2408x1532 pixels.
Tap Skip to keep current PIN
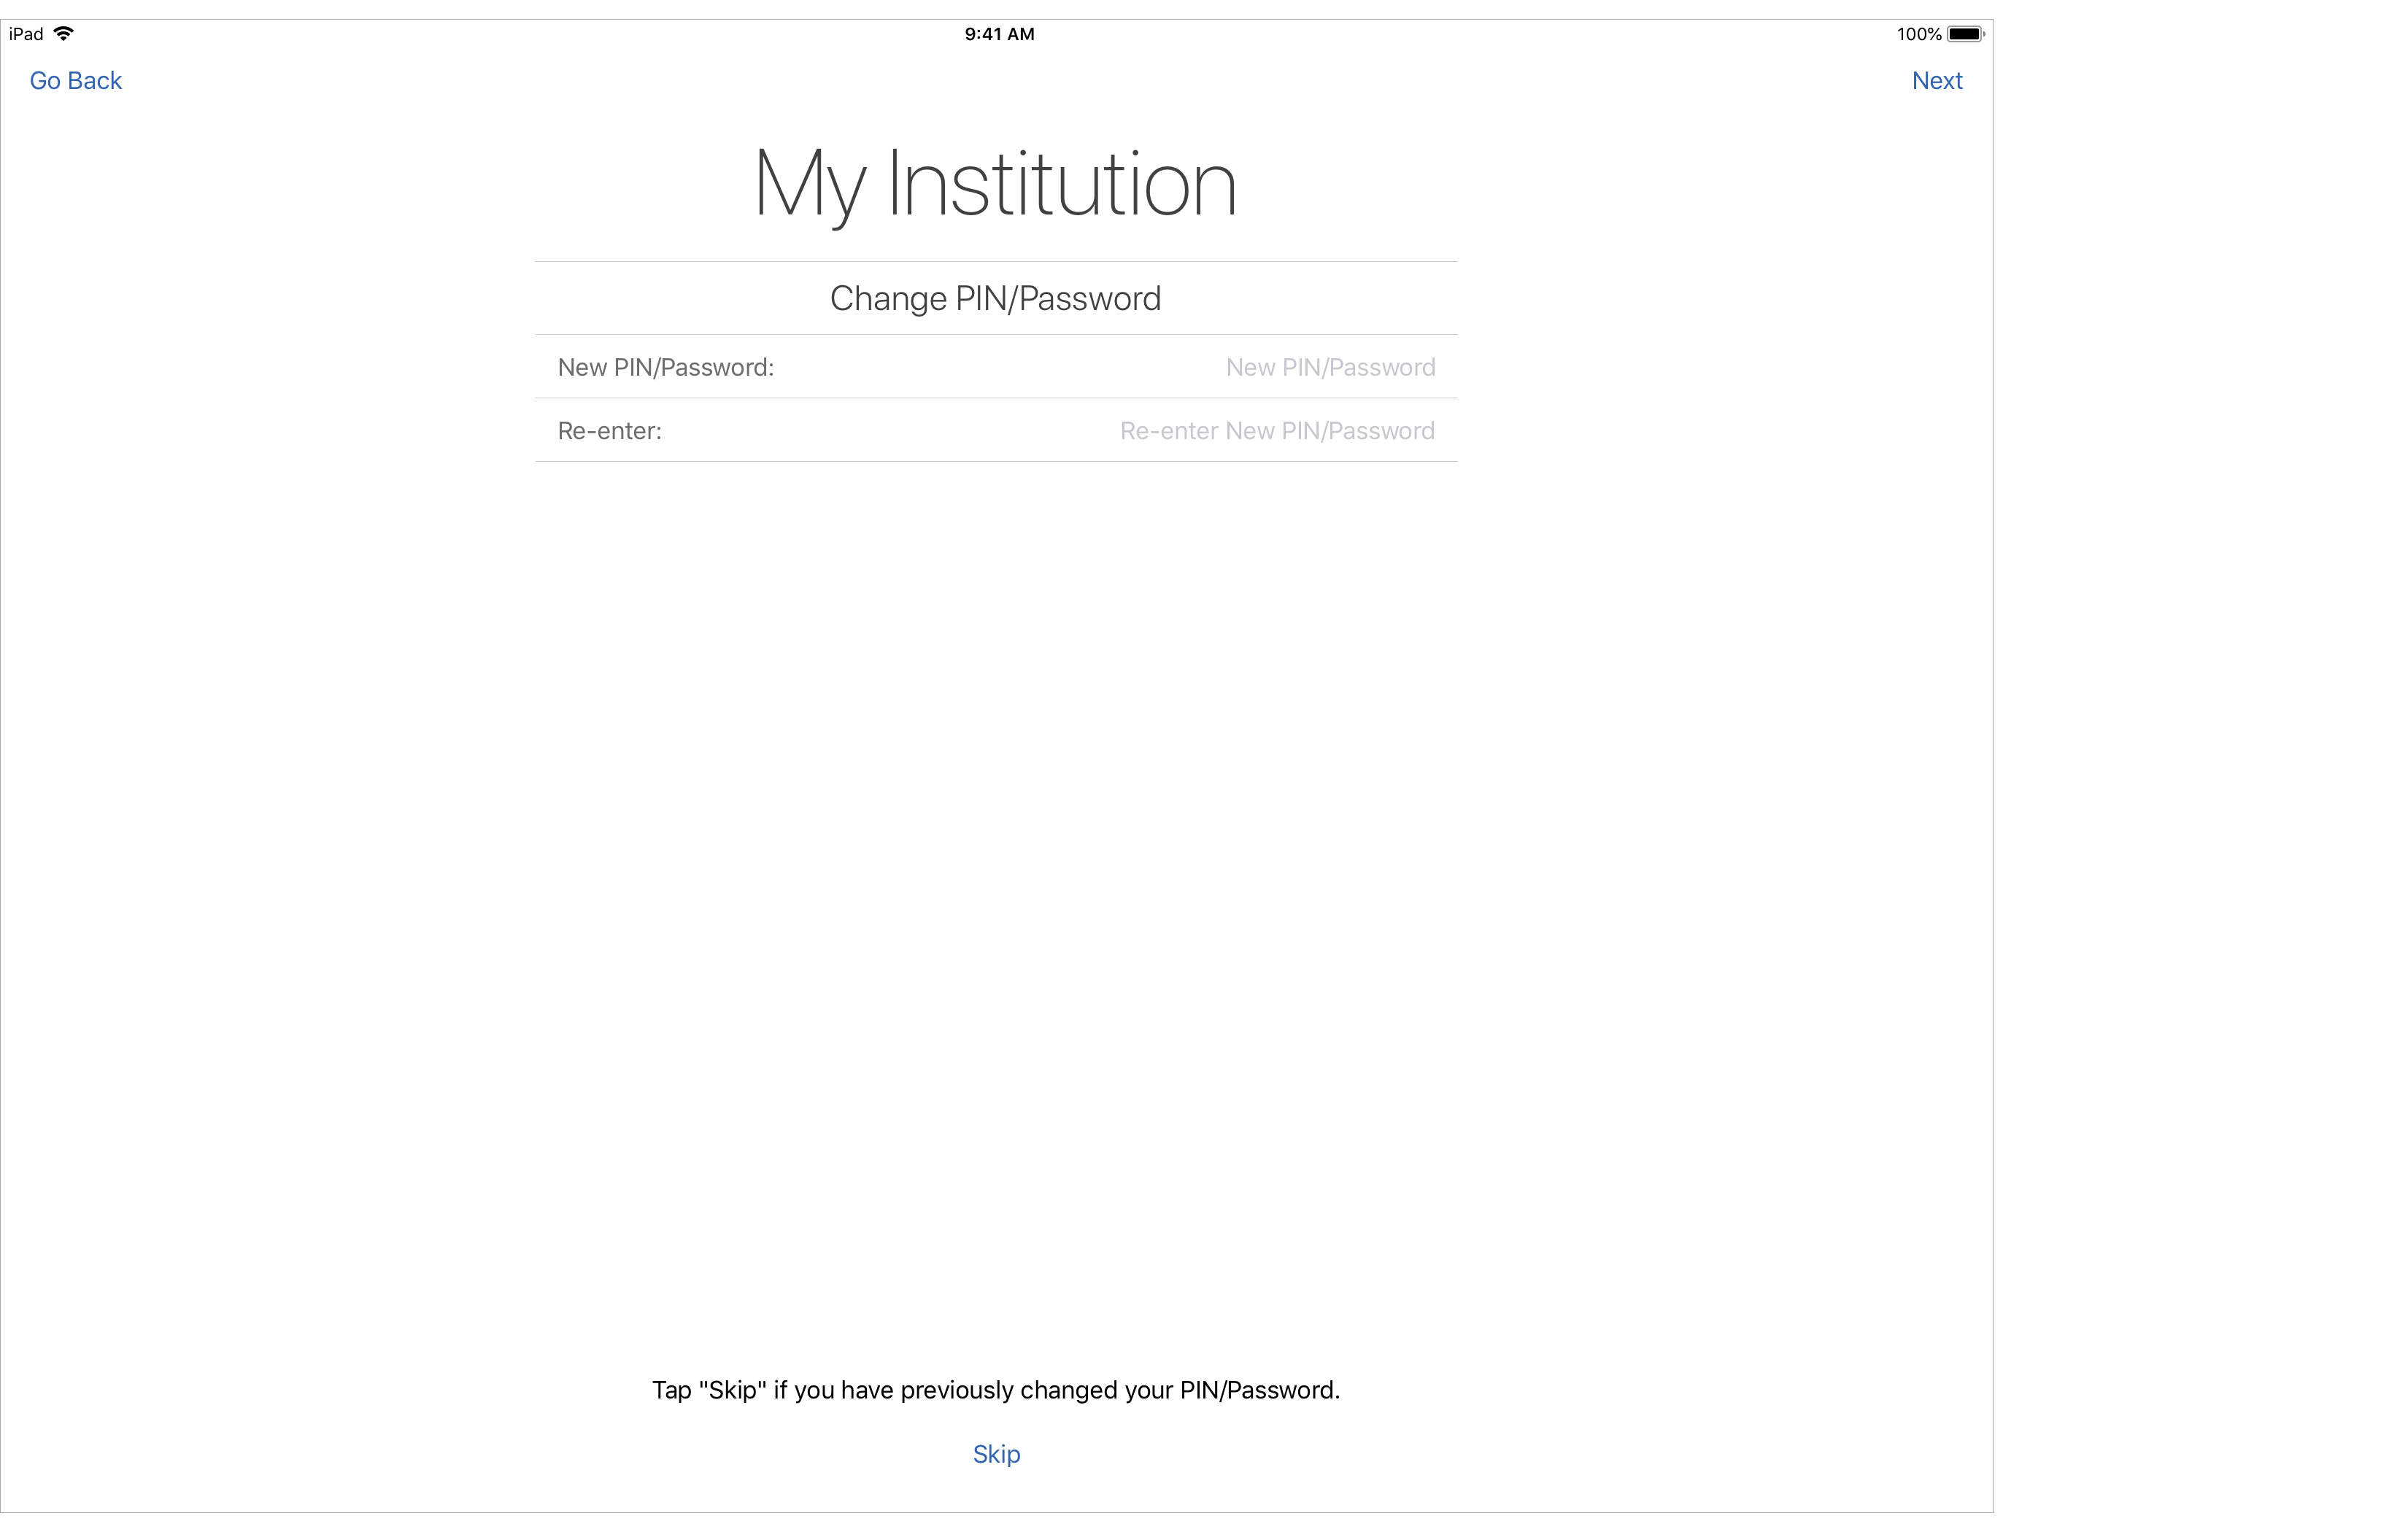pyautogui.click(x=996, y=1455)
